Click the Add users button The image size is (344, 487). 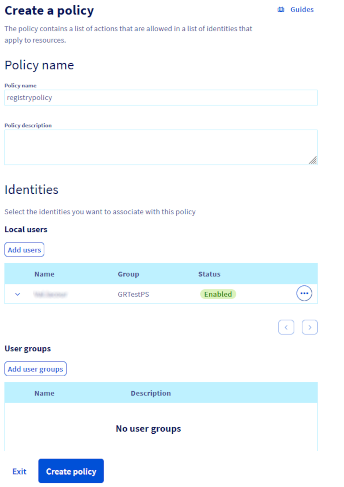click(x=24, y=250)
